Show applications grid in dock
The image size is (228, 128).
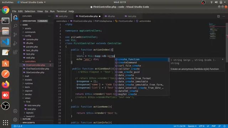[x=6, y=123]
